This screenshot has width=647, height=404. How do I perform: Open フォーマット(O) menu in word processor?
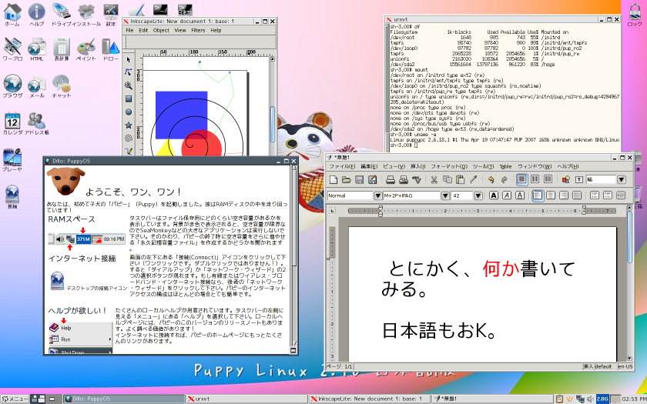449,166
